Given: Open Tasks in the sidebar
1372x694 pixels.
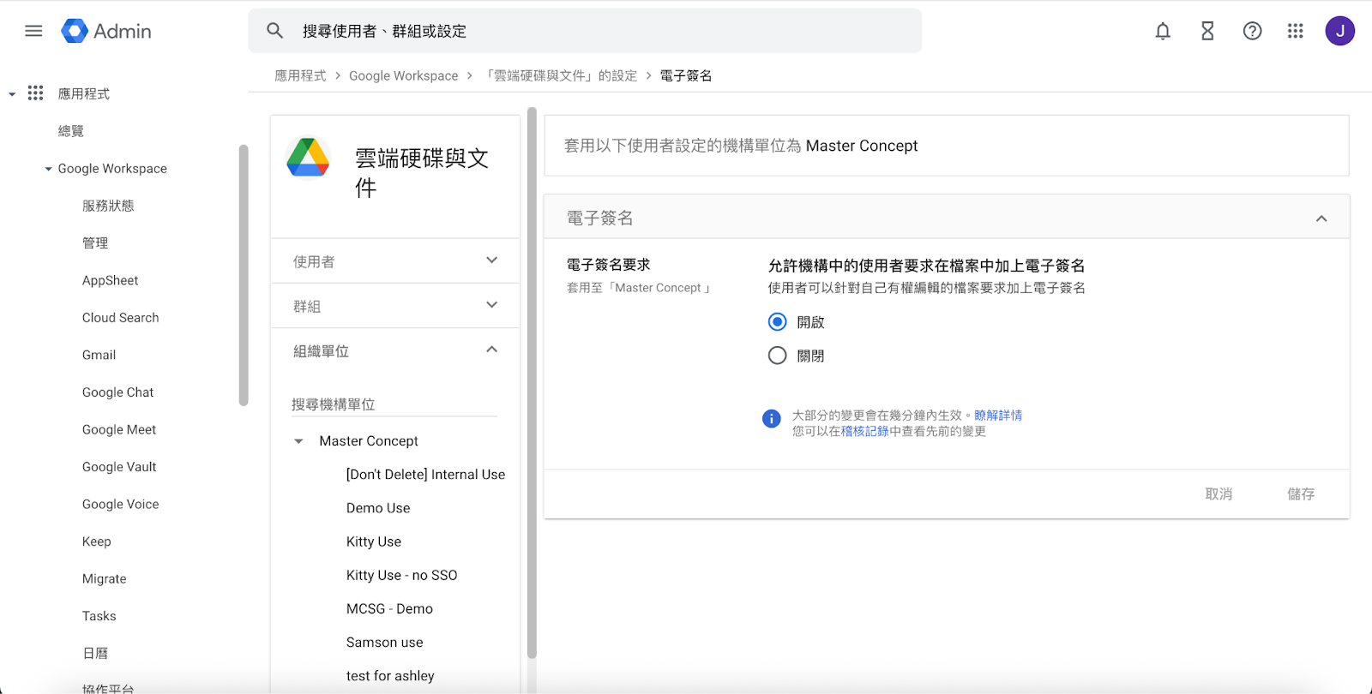Looking at the screenshot, I should coord(99,616).
